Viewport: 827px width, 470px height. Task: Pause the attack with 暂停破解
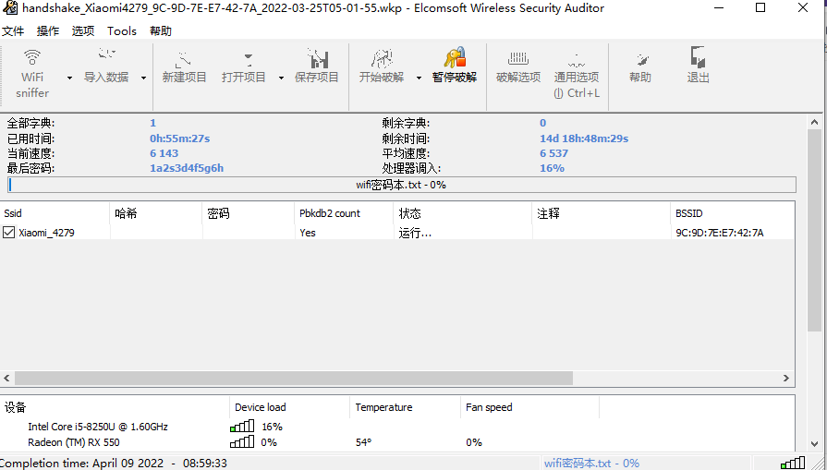(455, 66)
